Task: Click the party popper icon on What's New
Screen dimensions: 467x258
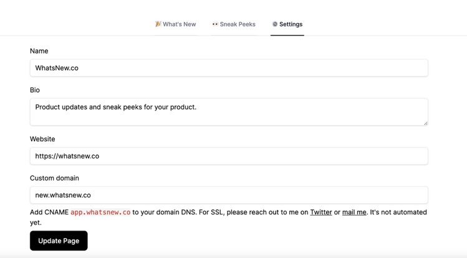Action: point(158,24)
